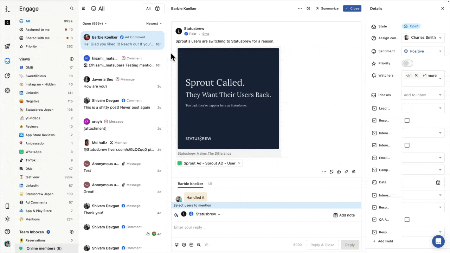The height and width of the screenshot is (253, 450).
Task: Open saved replies from the reply toolbar
Action: [x=199, y=245]
